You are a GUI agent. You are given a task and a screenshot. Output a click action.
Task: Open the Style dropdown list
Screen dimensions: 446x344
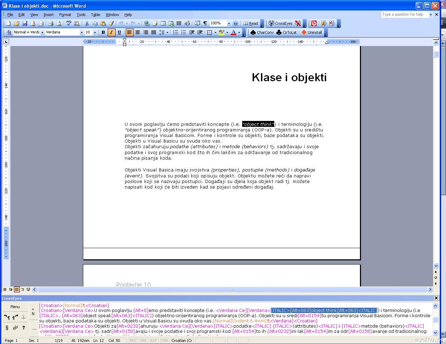pos(42,32)
